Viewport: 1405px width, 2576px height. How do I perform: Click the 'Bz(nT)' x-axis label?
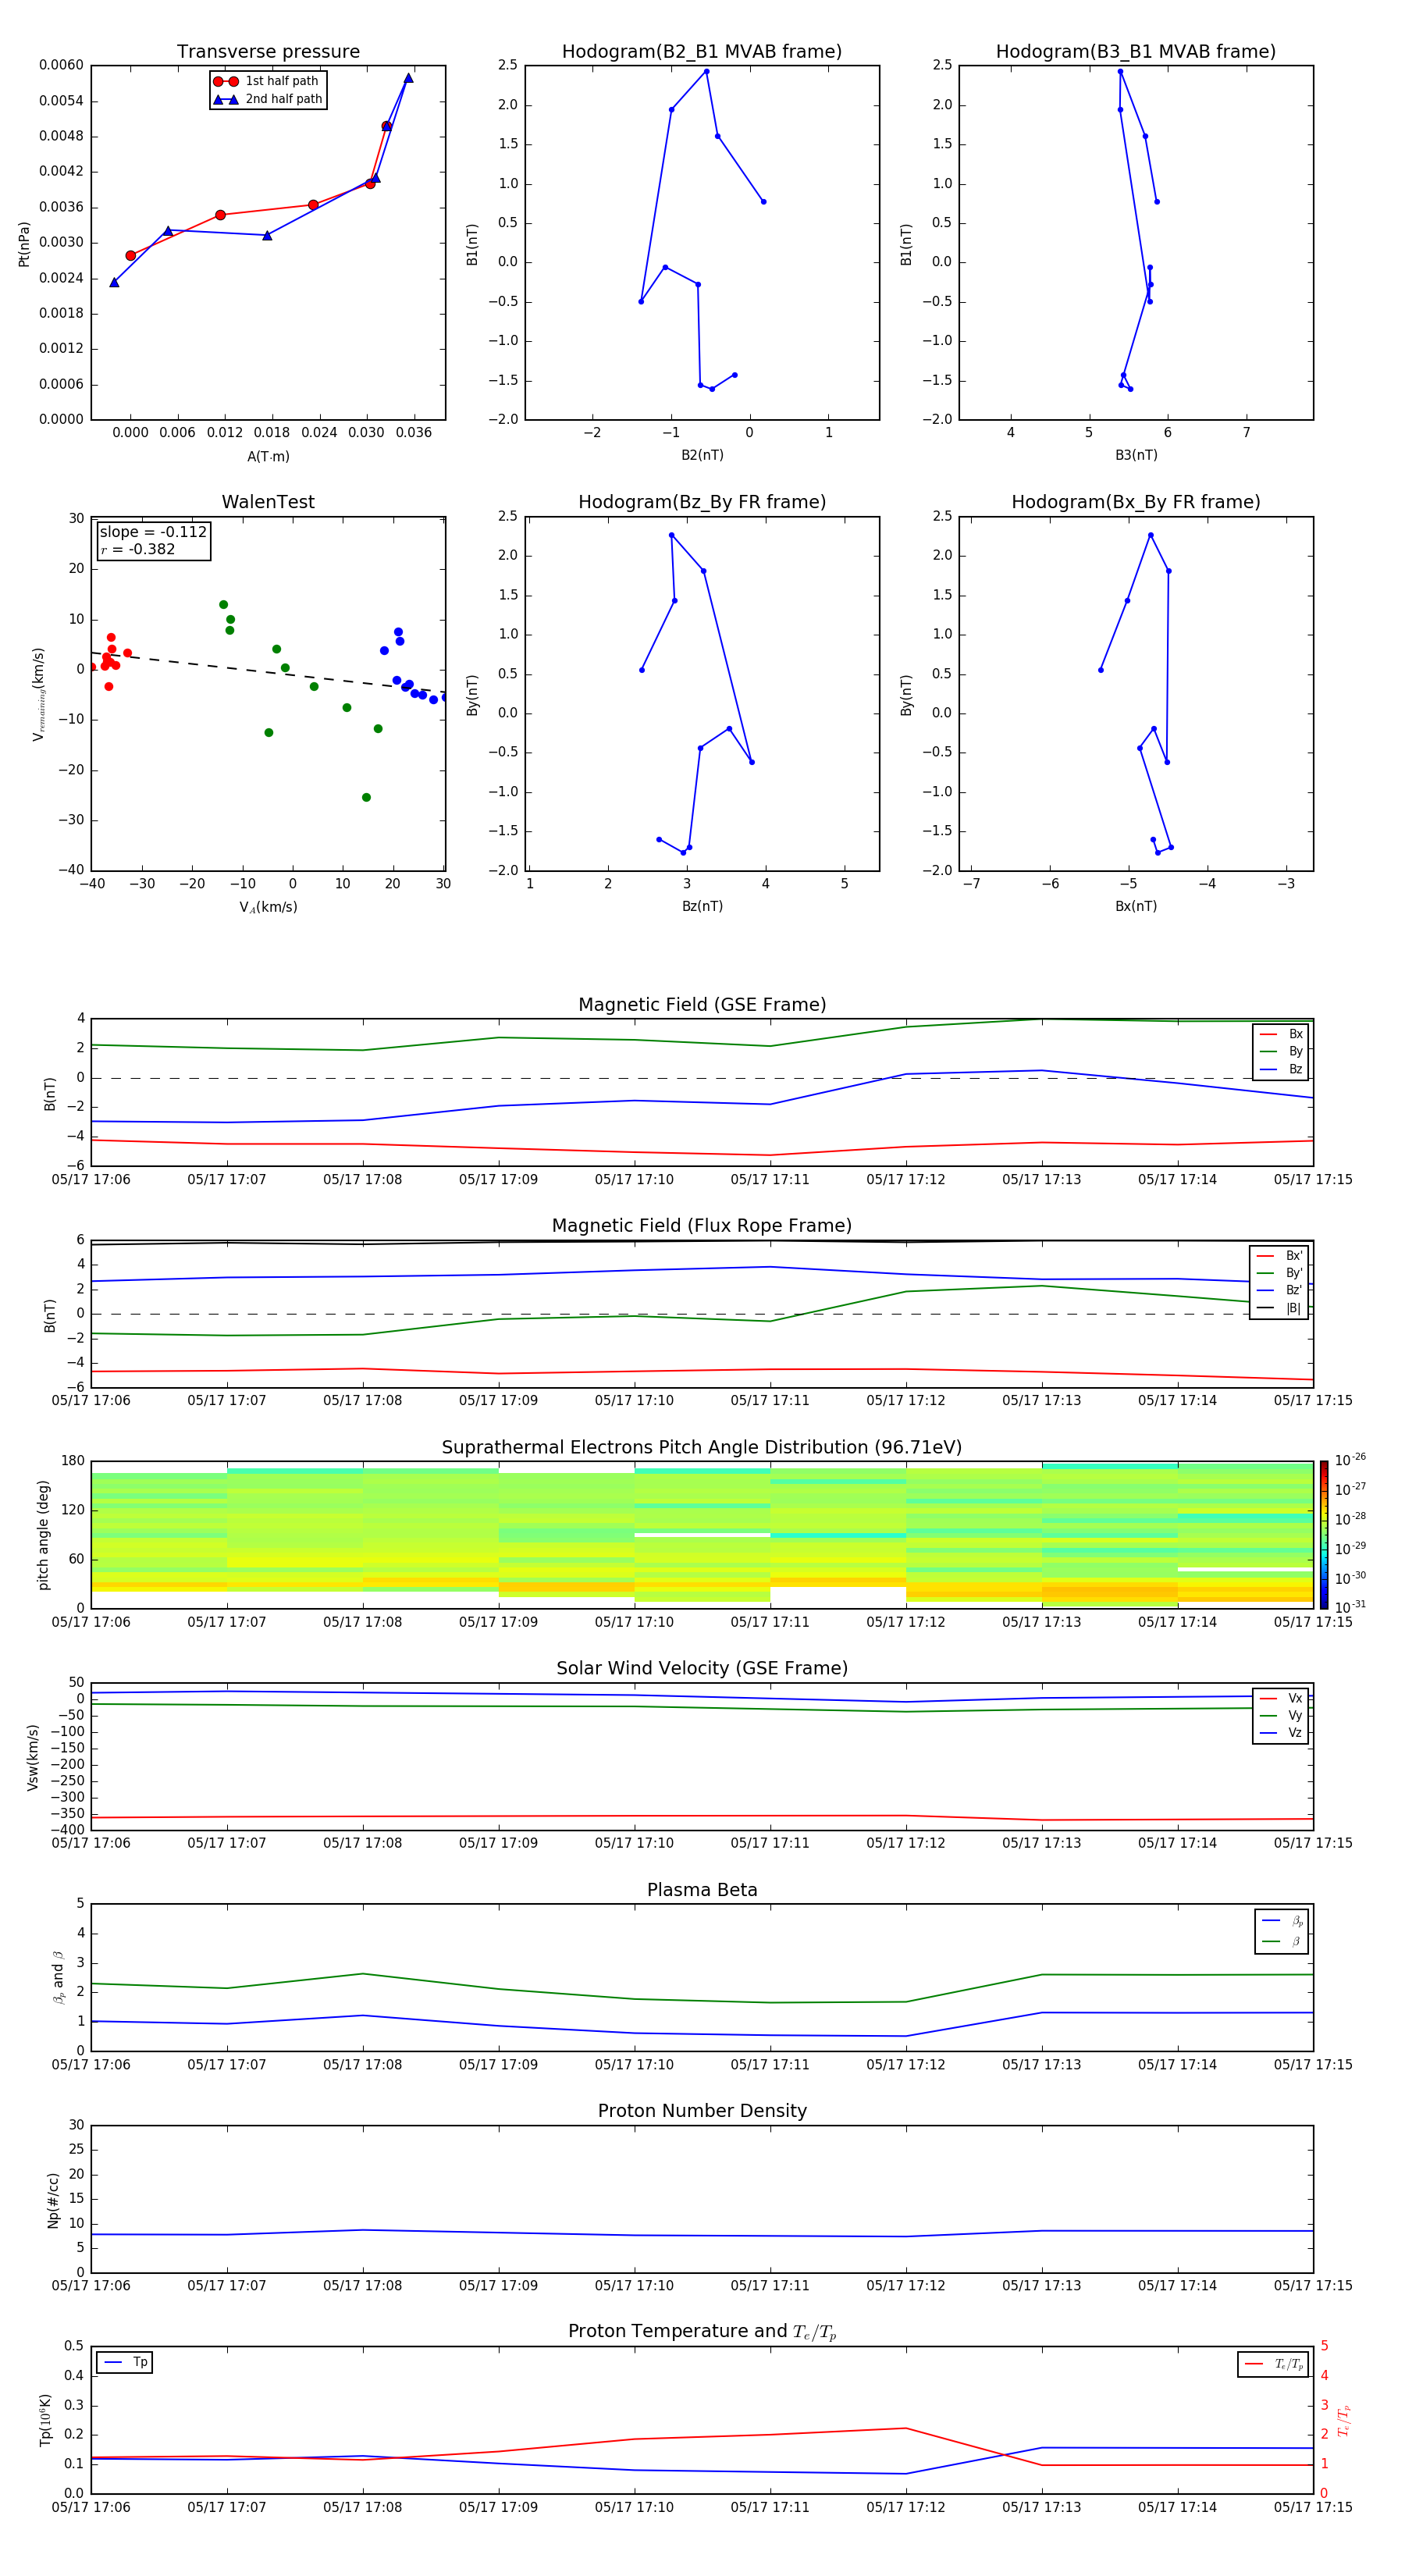tap(702, 906)
